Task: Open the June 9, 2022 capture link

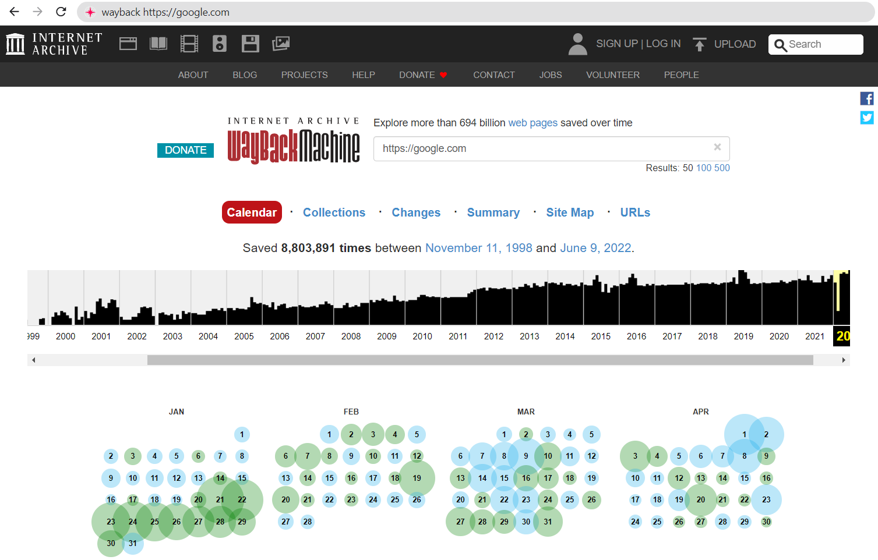Action: 595,248
